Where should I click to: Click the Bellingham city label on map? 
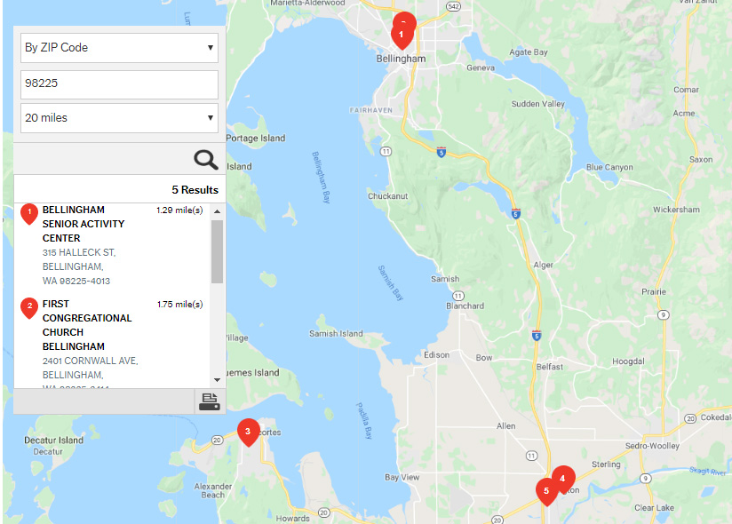401,59
